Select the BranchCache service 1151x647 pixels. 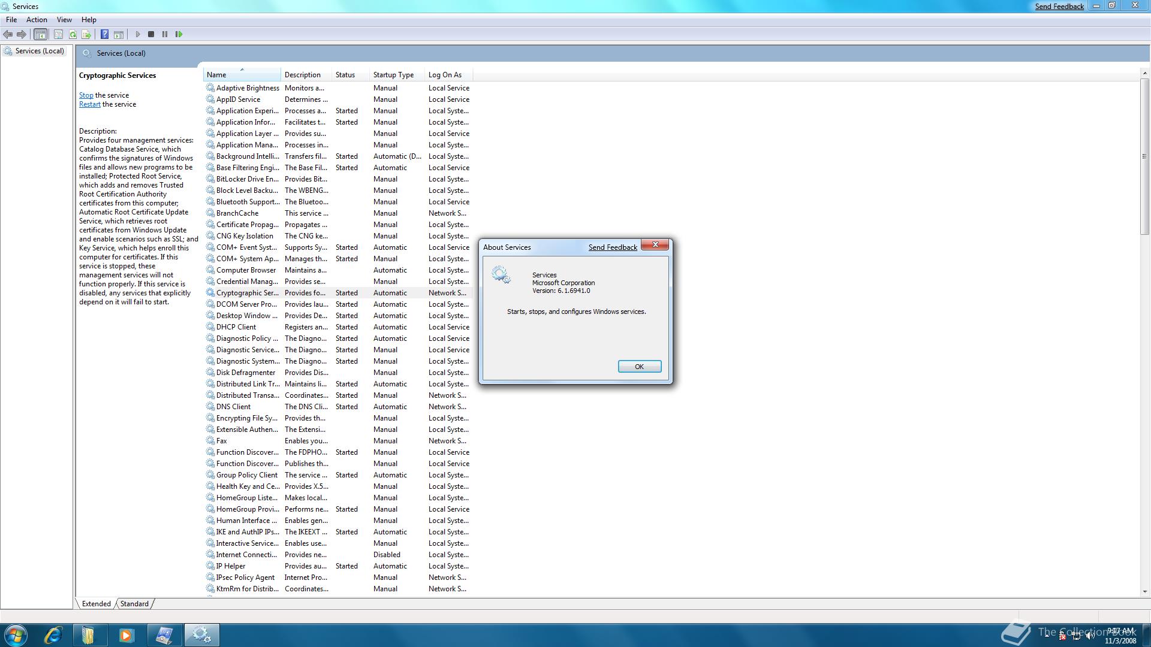339,213
